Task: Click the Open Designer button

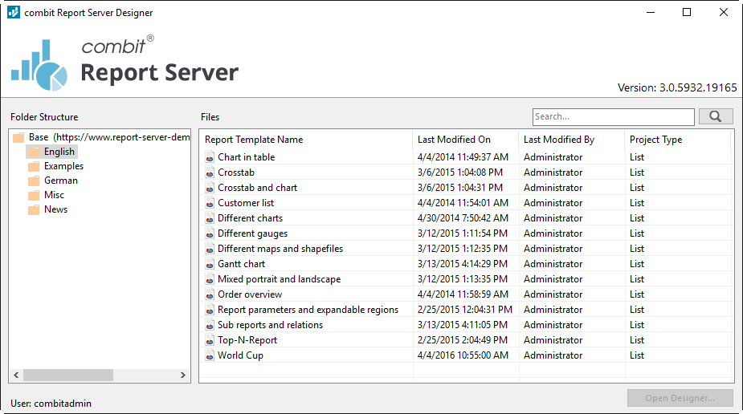Action: [x=680, y=398]
